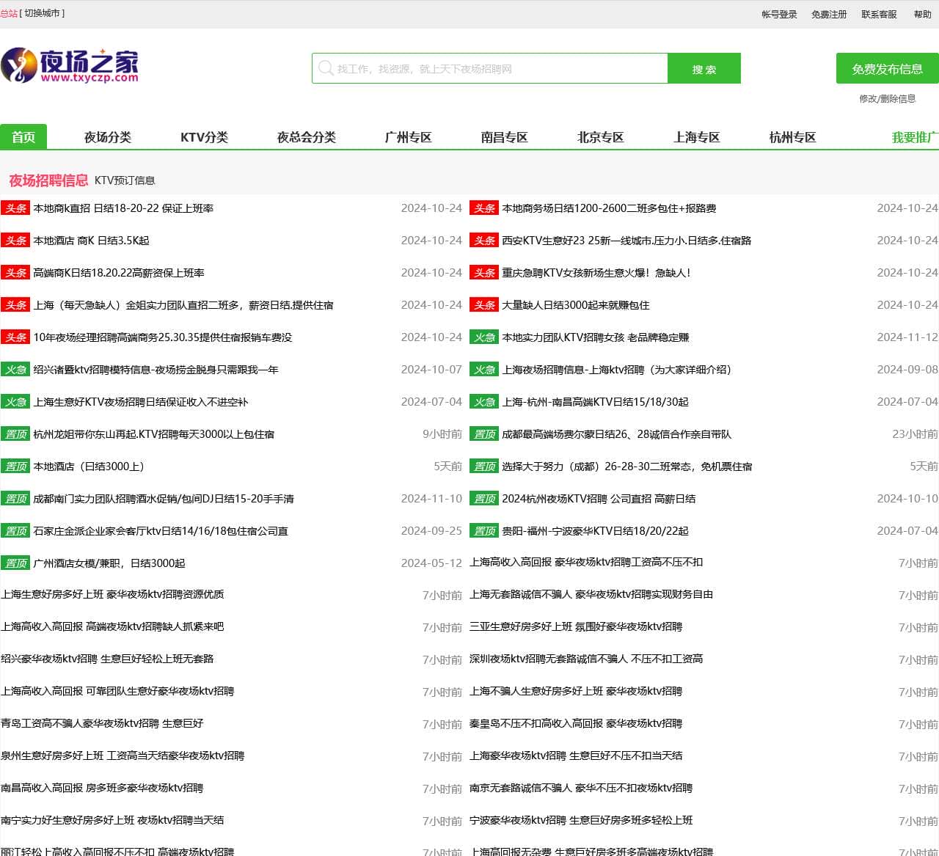Open the KTV分类 menu
939x856 pixels.
click(x=204, y=137)
